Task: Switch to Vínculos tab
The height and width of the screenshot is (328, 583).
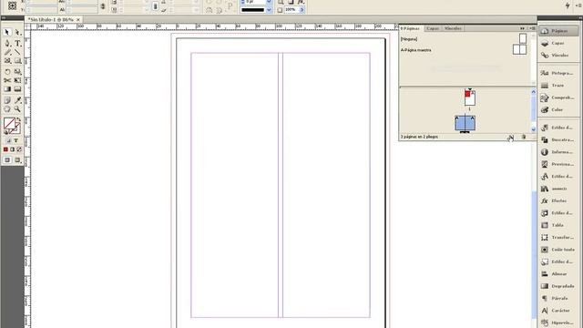Action: click(x=453, y=28)
